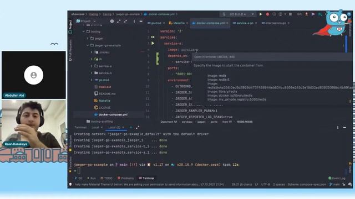Open the Event Log button
The image size is (355, 199).
click(x=337, y=178)
